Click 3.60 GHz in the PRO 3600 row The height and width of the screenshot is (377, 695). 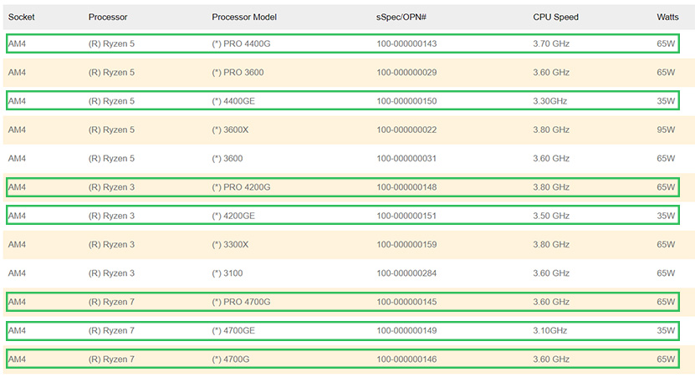tap(551, 73)
